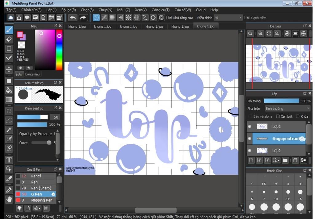The image size is (315, 219).
Task: Add a new folder layer icon
Action: 285,160
